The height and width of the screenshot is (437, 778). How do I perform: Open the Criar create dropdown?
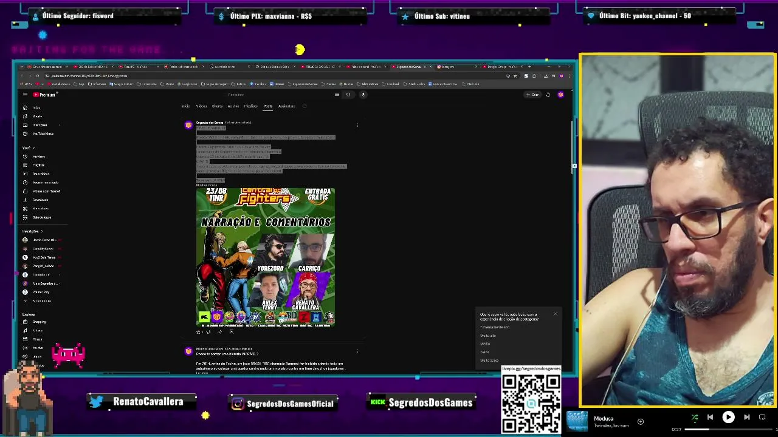[x=532, y=95]
